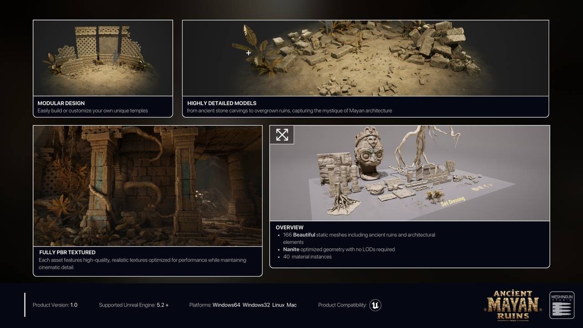Image resolution: width=583 pixels, height=328 pixels.
Task: Click the Unreal Engine compatibility logo
Action: 375,305
